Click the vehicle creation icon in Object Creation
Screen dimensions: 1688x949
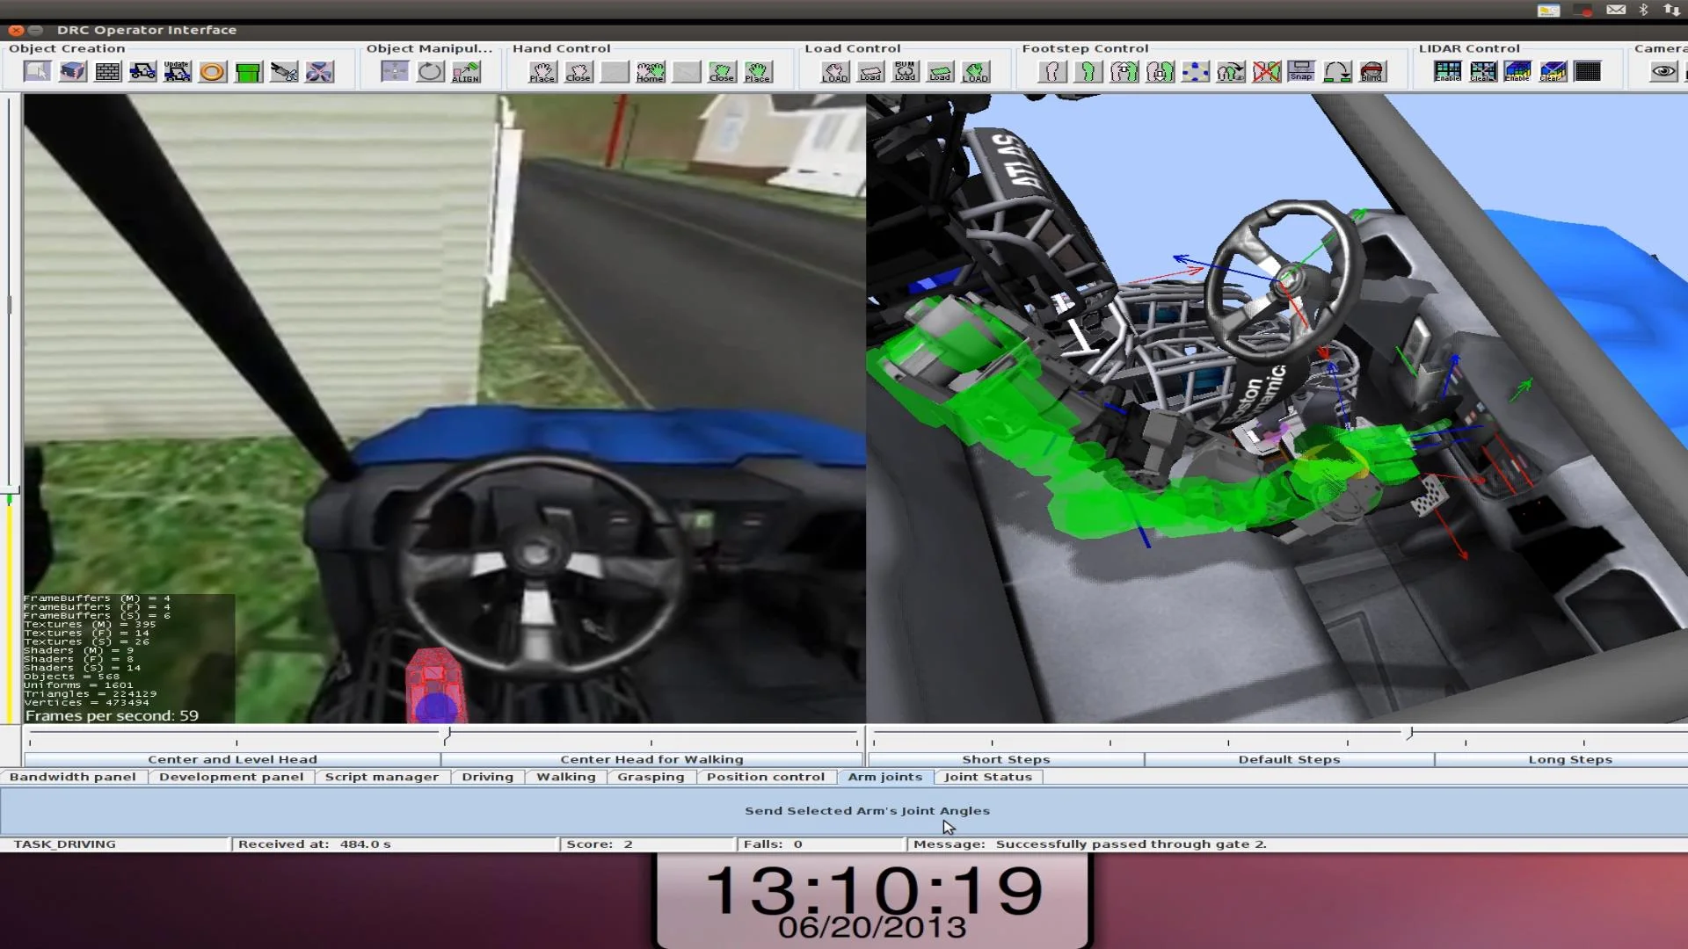(x=142, y=71)
